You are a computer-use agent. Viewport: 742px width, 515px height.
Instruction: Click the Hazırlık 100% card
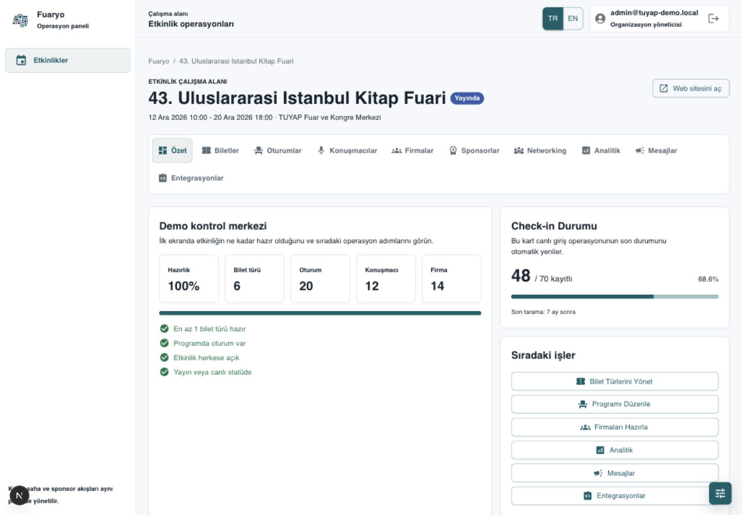click(x=189, y=279)
